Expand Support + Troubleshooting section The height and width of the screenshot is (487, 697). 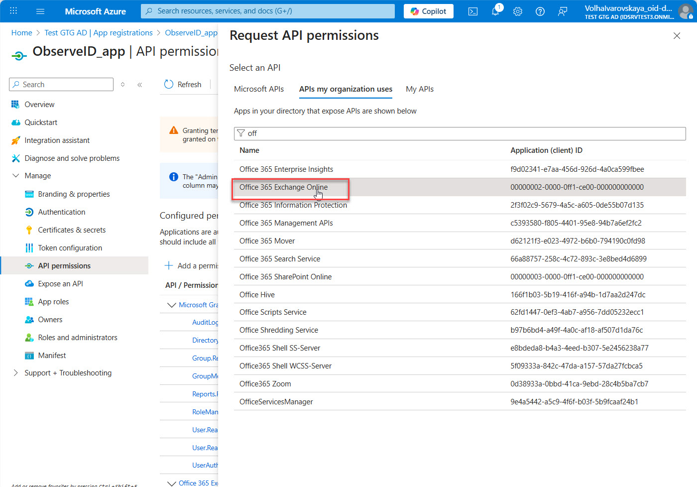[x=16, y=373]
